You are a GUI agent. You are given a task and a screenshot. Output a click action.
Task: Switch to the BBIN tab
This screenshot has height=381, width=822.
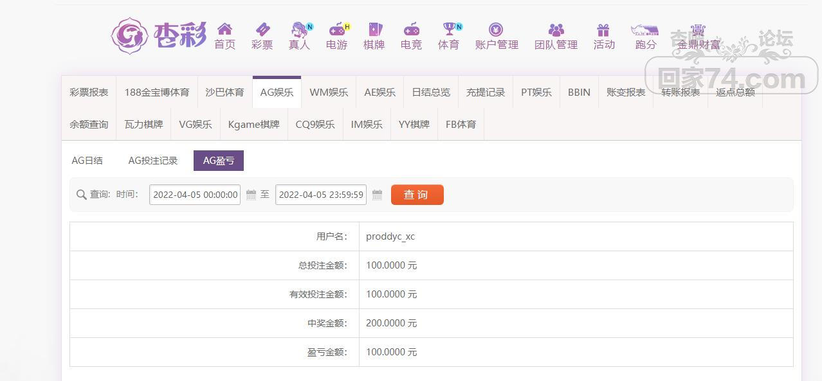(579, 92)
